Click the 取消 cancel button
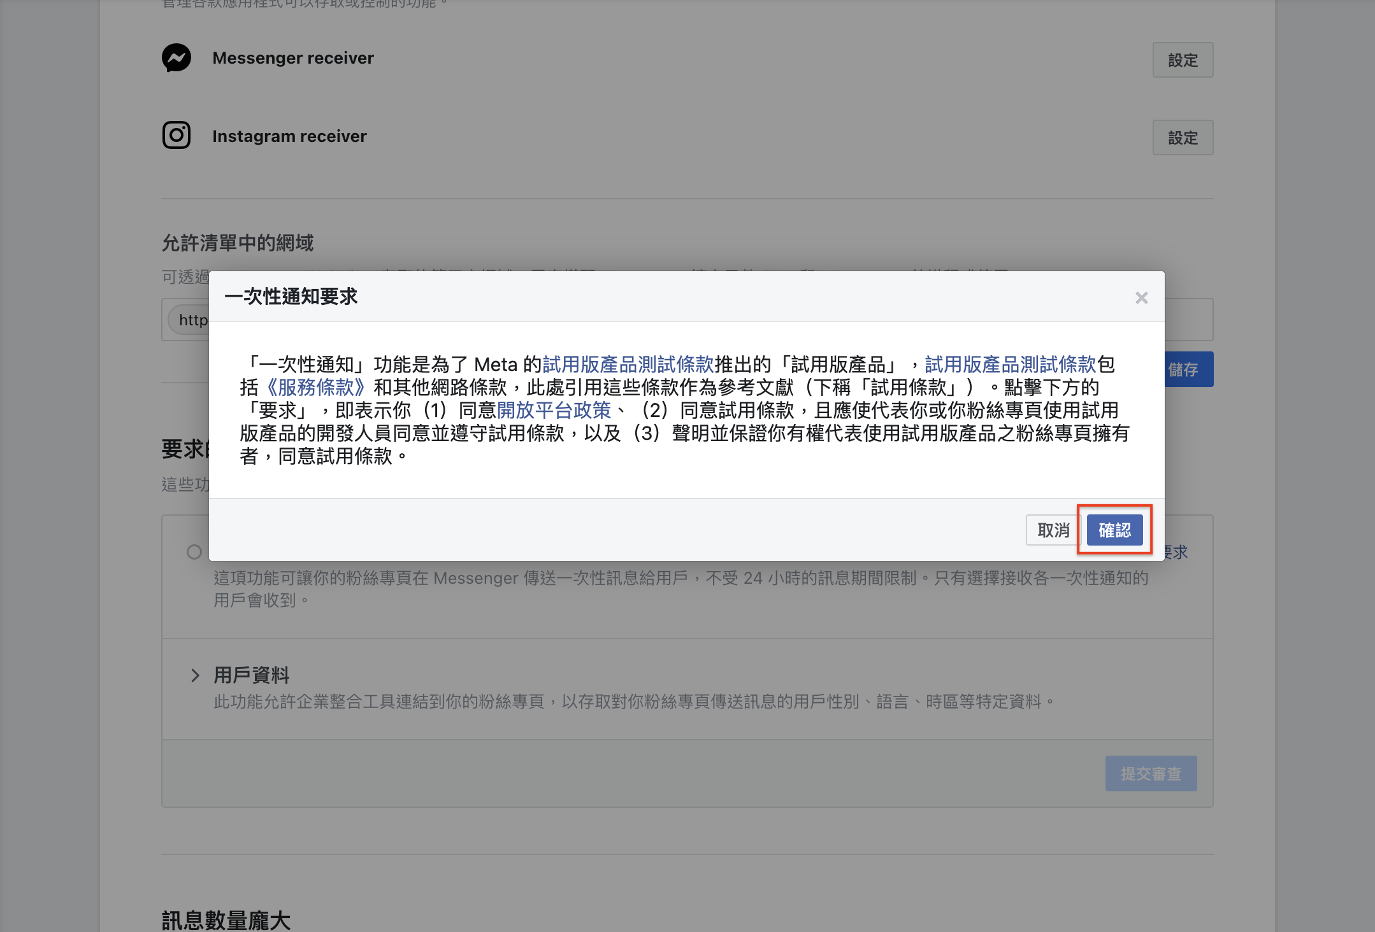 coord(1053,530)
